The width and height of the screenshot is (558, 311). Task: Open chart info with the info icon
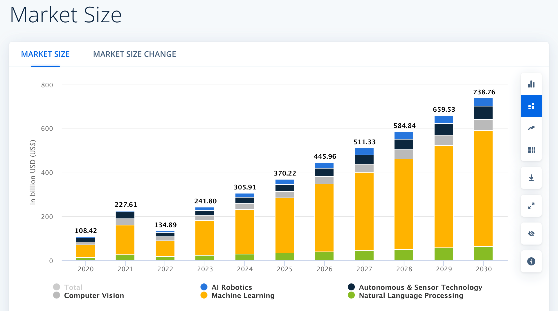point(531,261)
